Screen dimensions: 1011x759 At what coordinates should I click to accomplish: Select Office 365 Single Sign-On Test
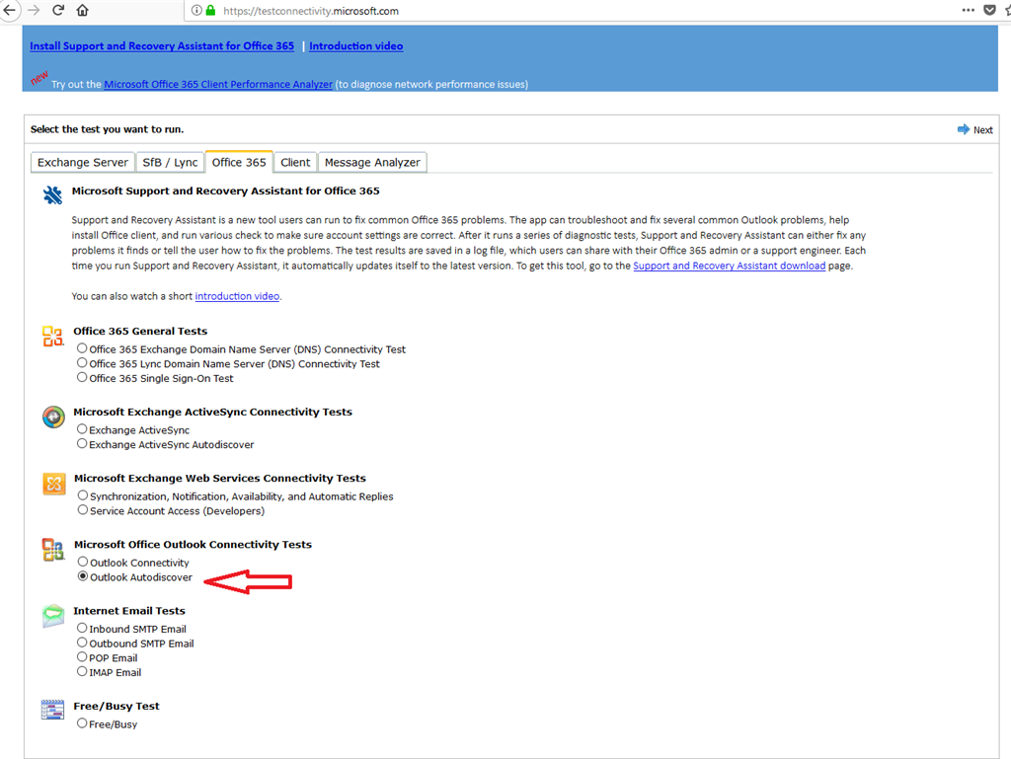pos(82,378)
